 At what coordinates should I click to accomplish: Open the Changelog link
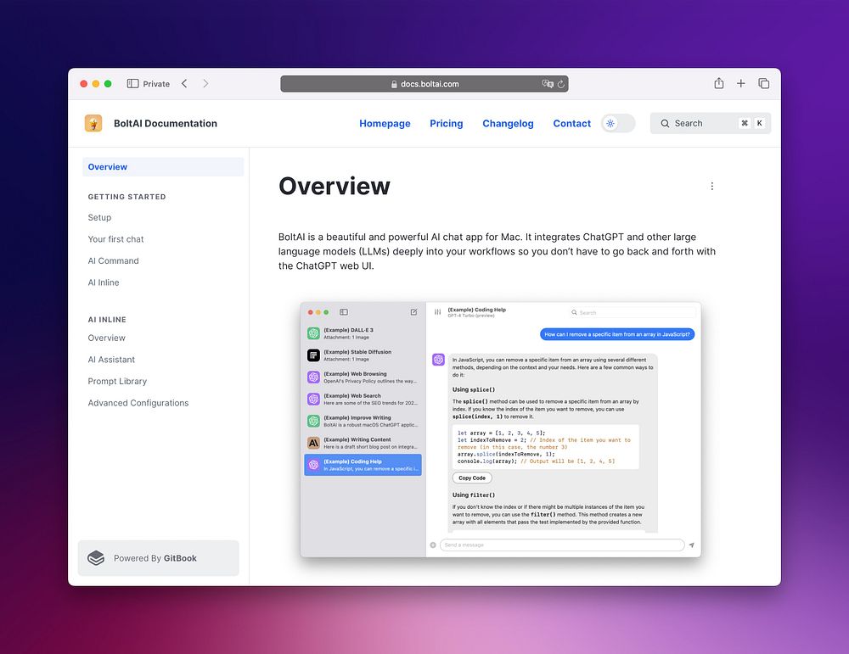click(508, 123)
